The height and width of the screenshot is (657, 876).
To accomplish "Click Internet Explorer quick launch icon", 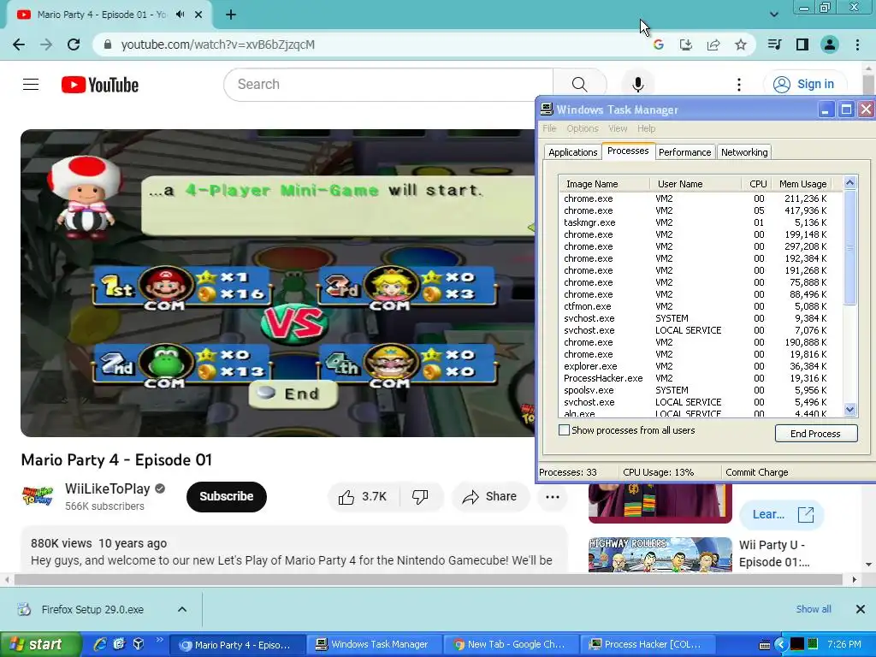I will point(100,644).
